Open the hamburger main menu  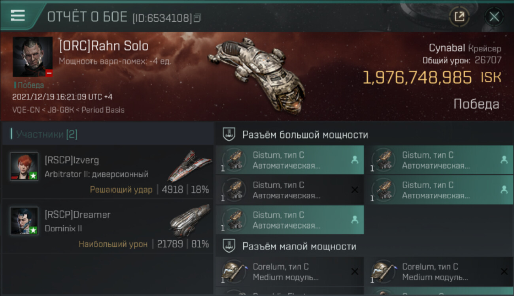coord(18,16)
